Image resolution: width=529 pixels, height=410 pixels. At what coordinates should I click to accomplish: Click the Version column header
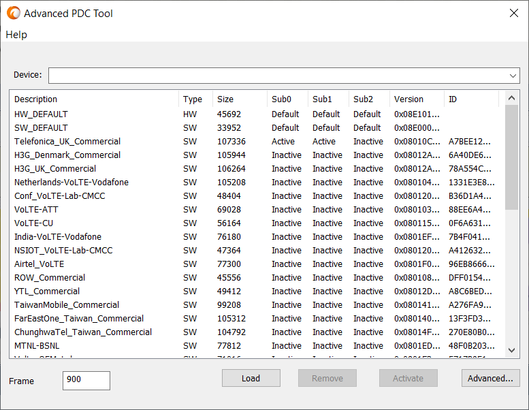point(417,99)
